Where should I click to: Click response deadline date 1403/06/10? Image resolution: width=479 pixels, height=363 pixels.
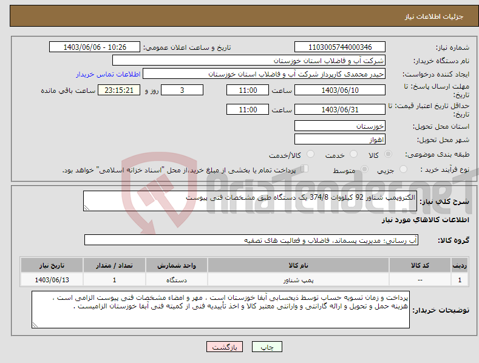(340, 90)
